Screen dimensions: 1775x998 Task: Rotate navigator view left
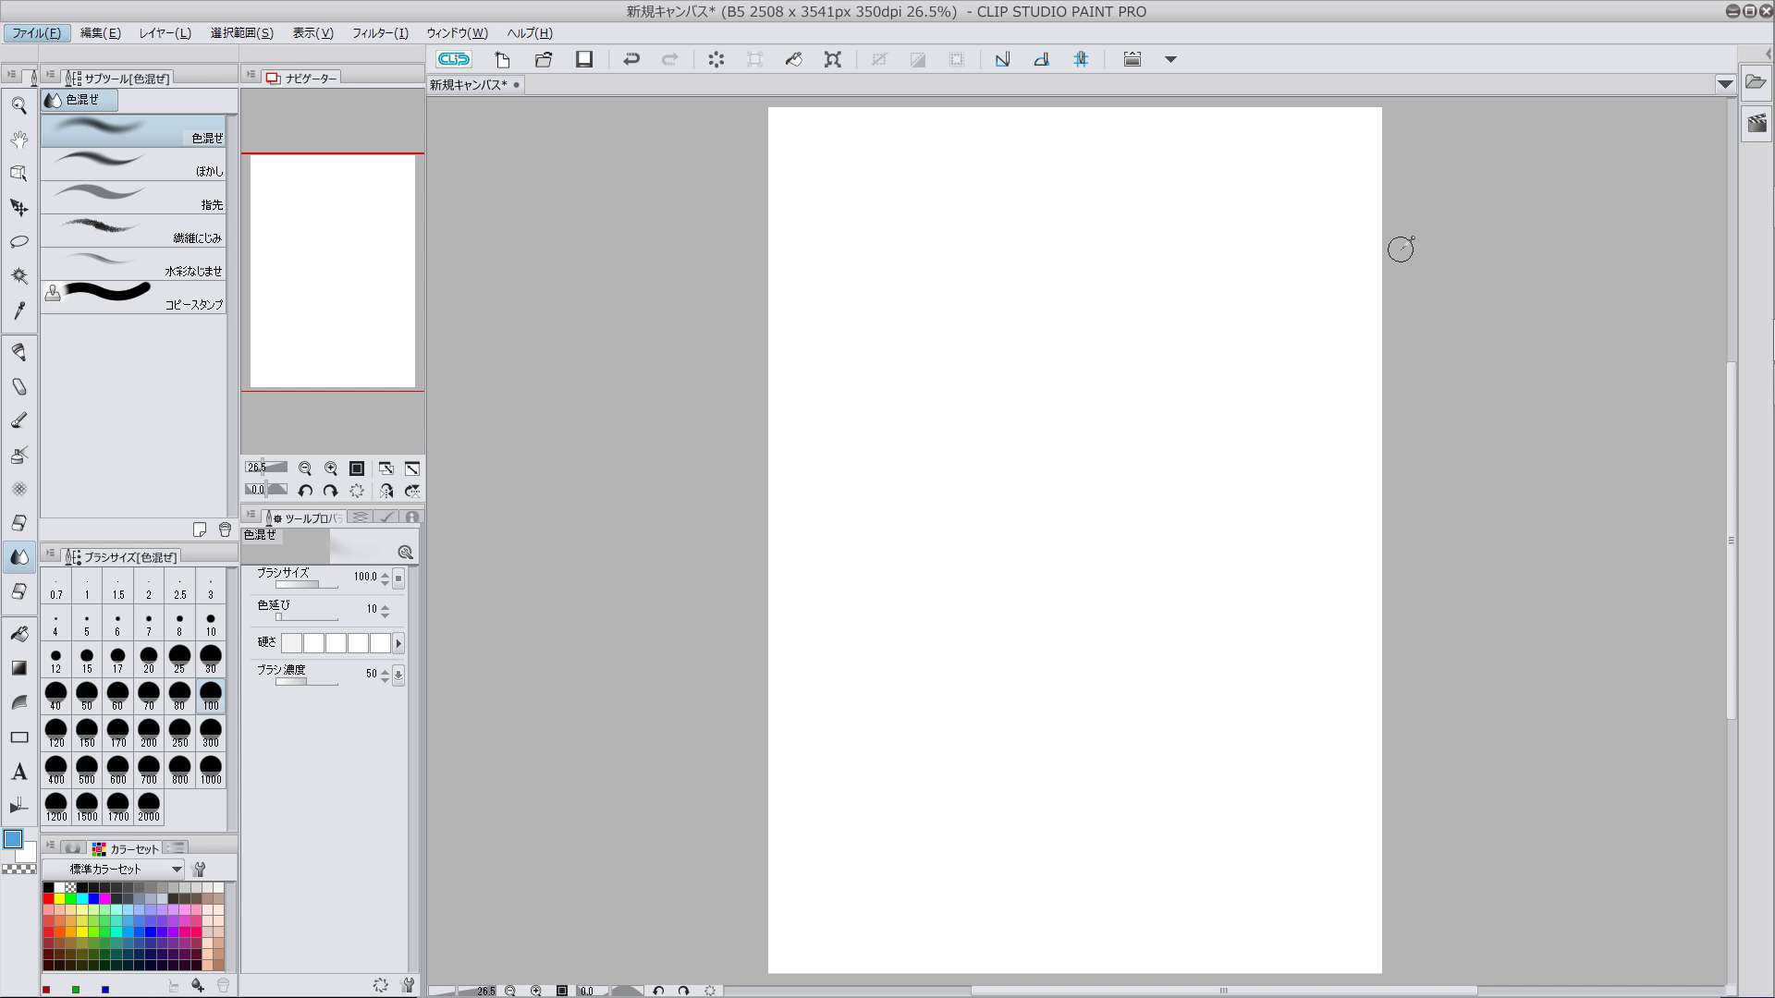click(305, 491)
